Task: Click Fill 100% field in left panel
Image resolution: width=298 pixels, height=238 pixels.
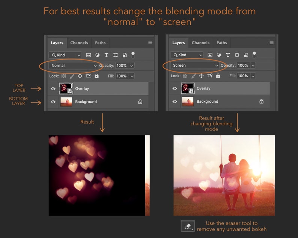Action: click(x=122, y=76)
